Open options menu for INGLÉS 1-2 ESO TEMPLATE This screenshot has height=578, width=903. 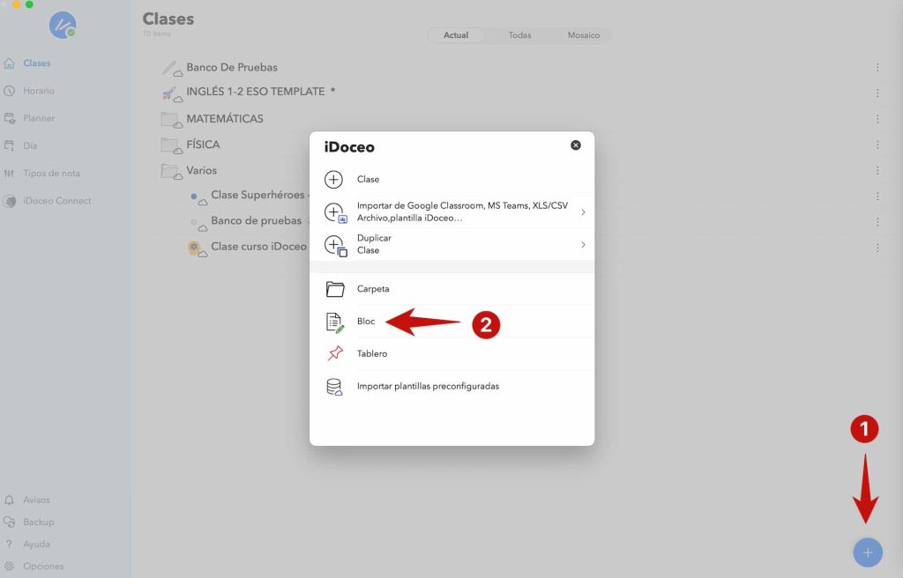[877, 93]
